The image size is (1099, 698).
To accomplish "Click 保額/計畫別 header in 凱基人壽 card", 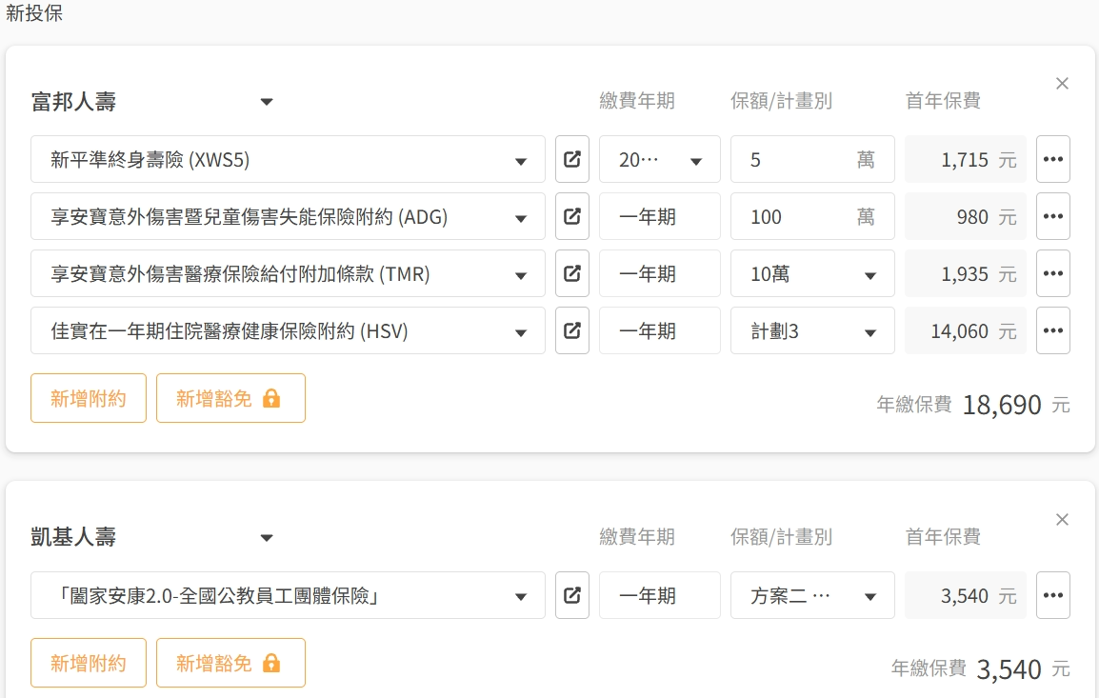I will (x=781, y=537).
